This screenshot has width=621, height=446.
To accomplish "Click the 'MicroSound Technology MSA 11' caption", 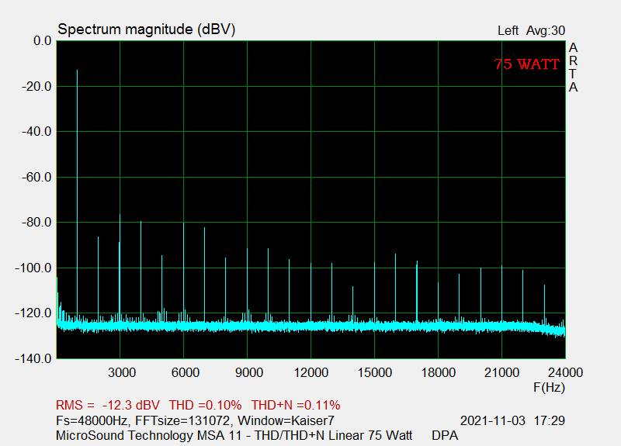I will (148, 435).
